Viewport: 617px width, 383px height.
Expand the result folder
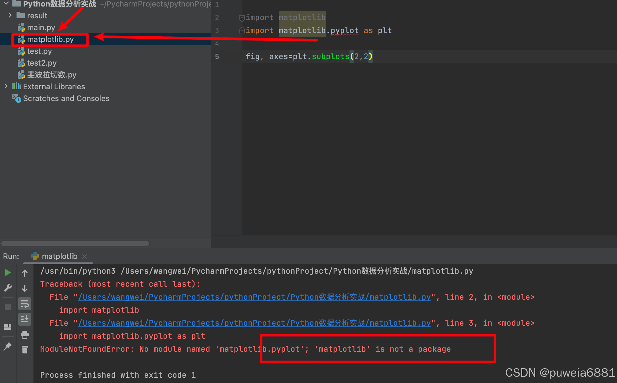[10, 15]
